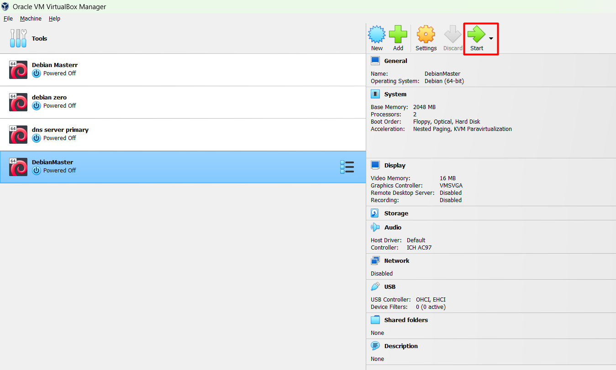Click the 16 MB video memory value
Screen dimensions: 616x370
(x=448, y=178)
